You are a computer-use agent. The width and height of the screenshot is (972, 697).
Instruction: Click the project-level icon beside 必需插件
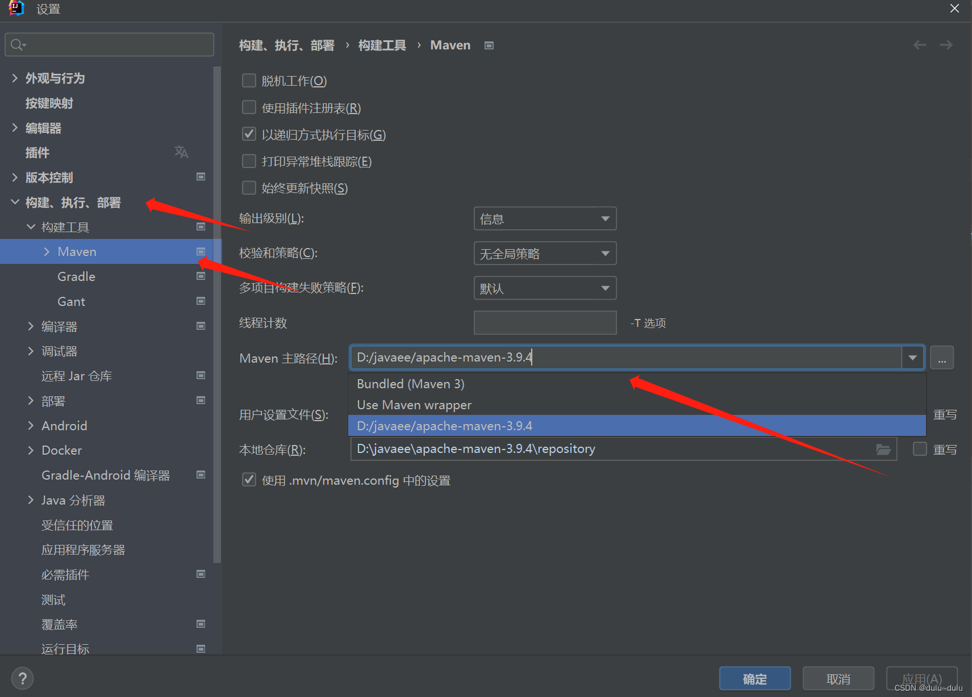click(201, 574)
